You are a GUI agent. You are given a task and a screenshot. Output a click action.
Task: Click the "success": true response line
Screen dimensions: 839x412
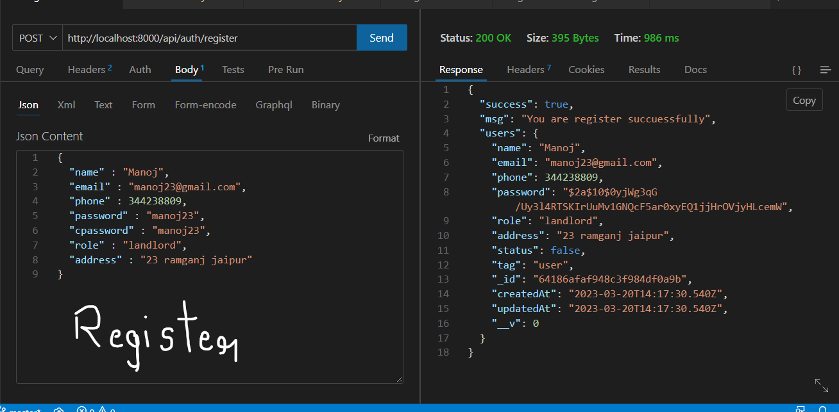526,104
